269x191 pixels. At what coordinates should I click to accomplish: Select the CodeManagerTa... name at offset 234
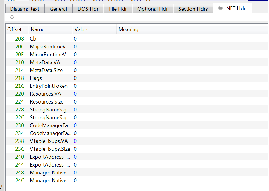51,133
